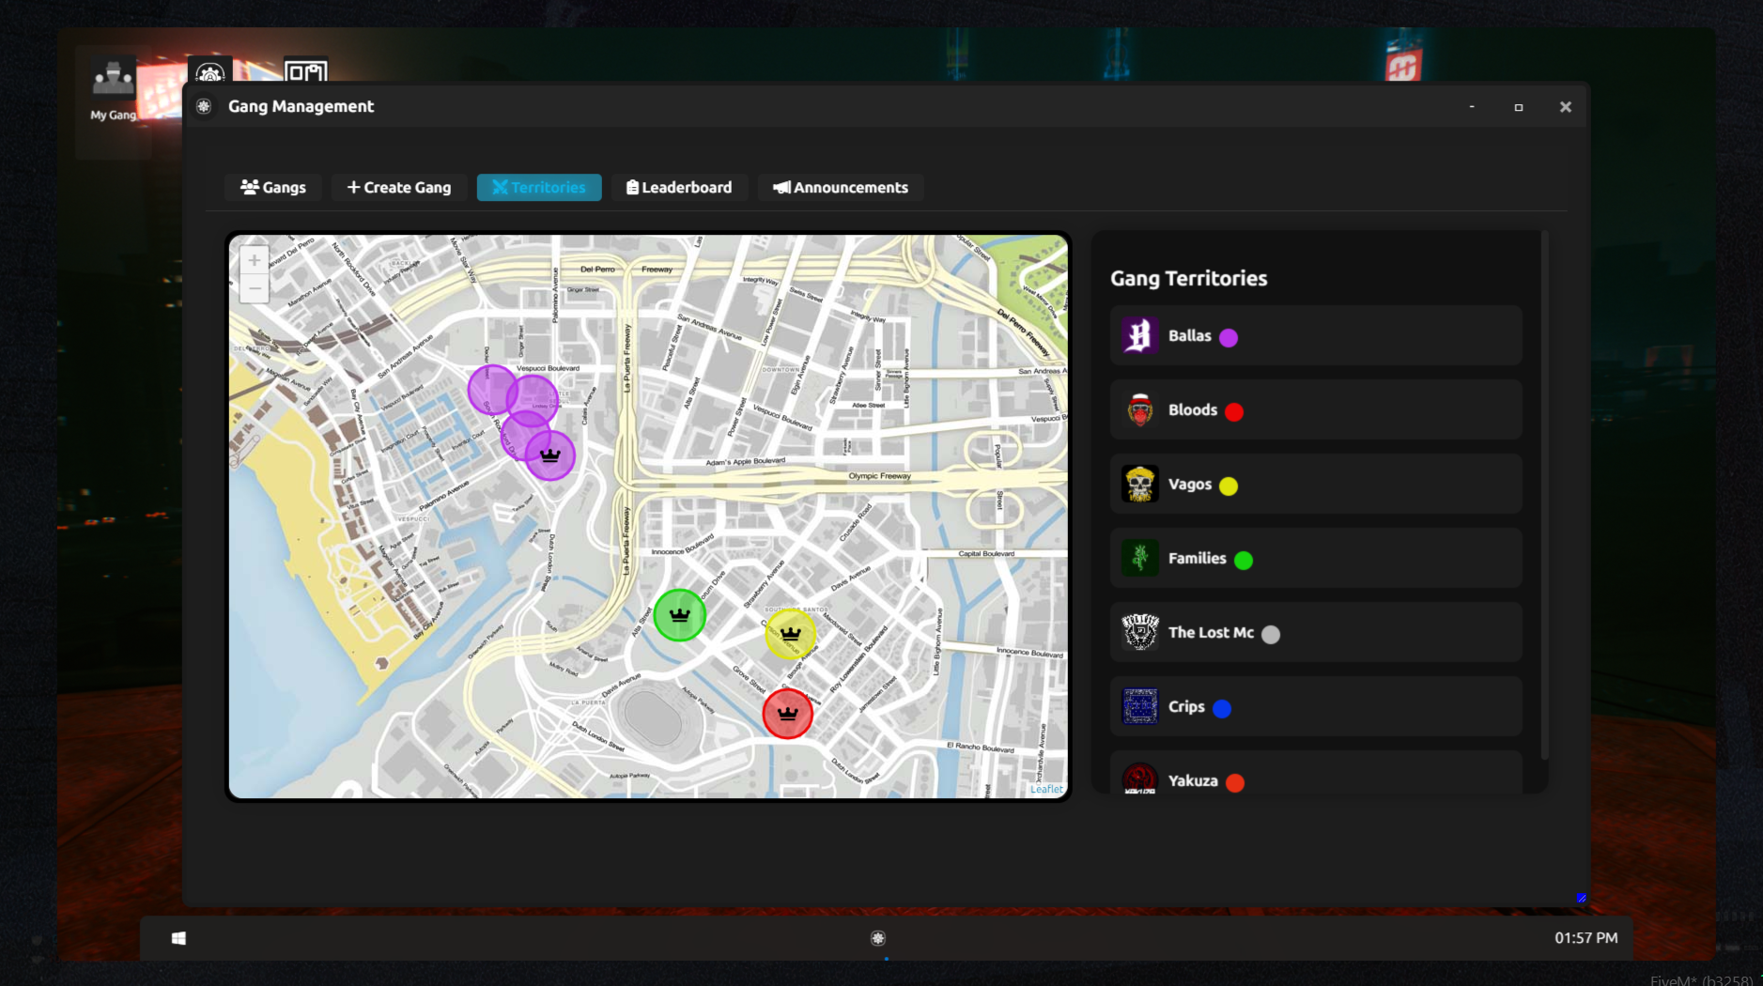The width and height of the screenshot is (1763, 986).
Task: Open the Leaderboard tab
Action: click(679, 187)
